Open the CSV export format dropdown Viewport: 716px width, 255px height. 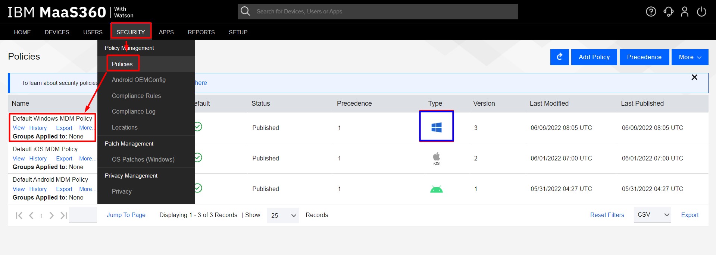click(652, 215)
